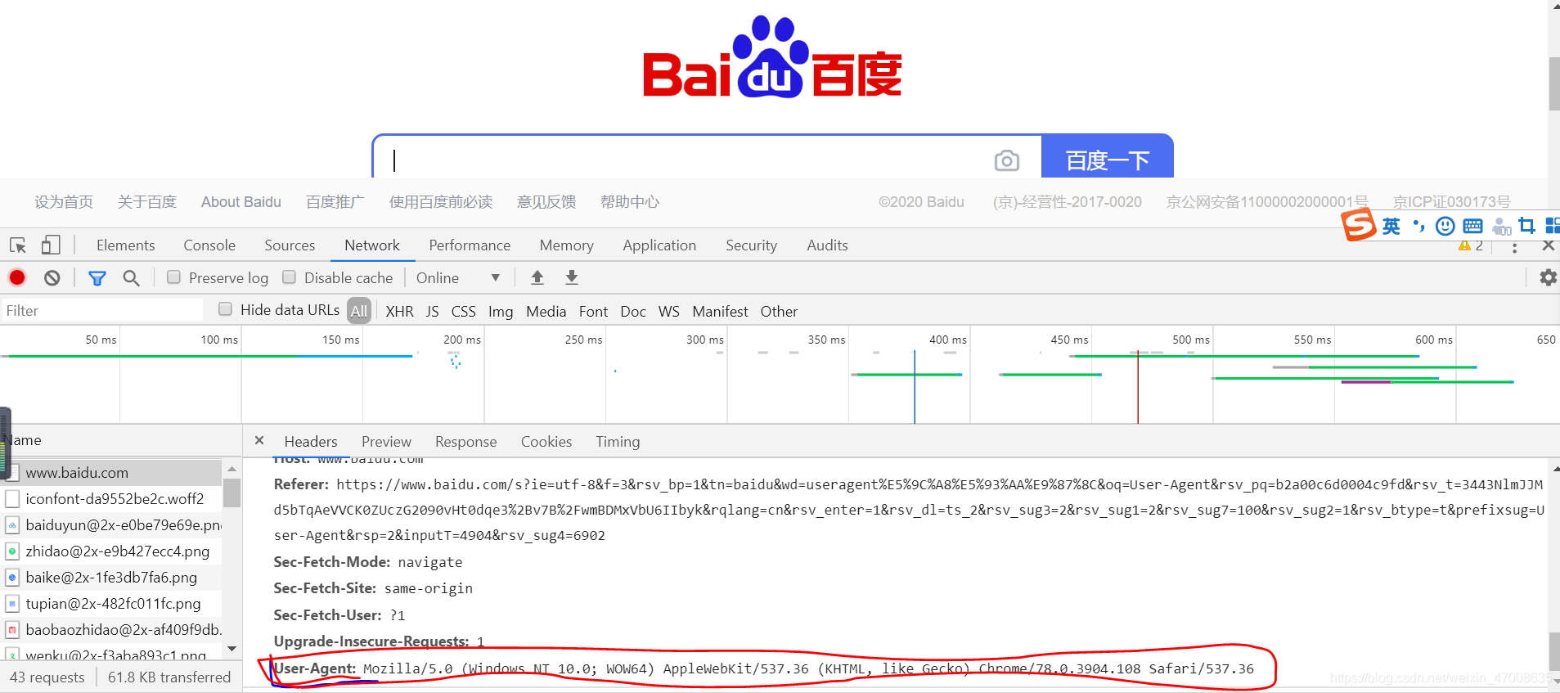Filter requests by CSS type
The width and height of the screenshot is (1560, 693).
pyautogui.click(x=463, y=311)
